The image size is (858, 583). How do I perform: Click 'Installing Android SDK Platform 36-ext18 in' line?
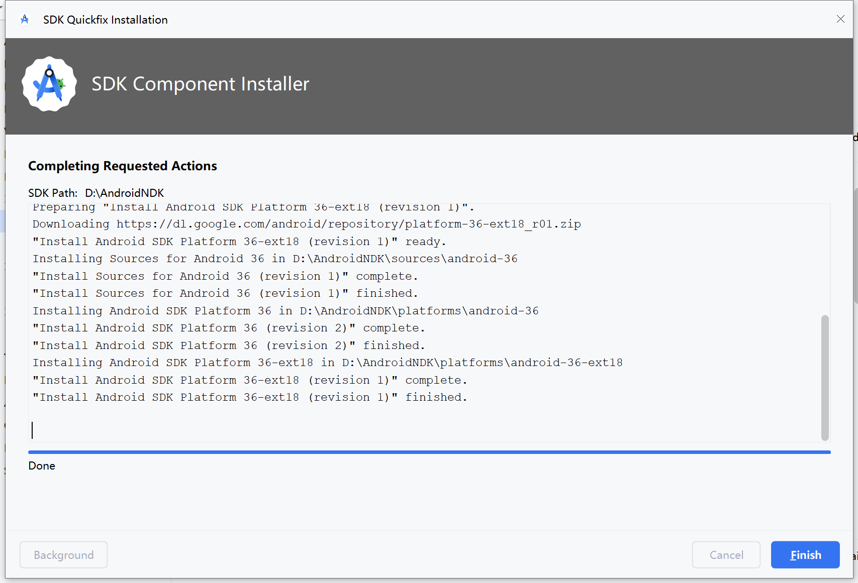(x=328, y=363)
